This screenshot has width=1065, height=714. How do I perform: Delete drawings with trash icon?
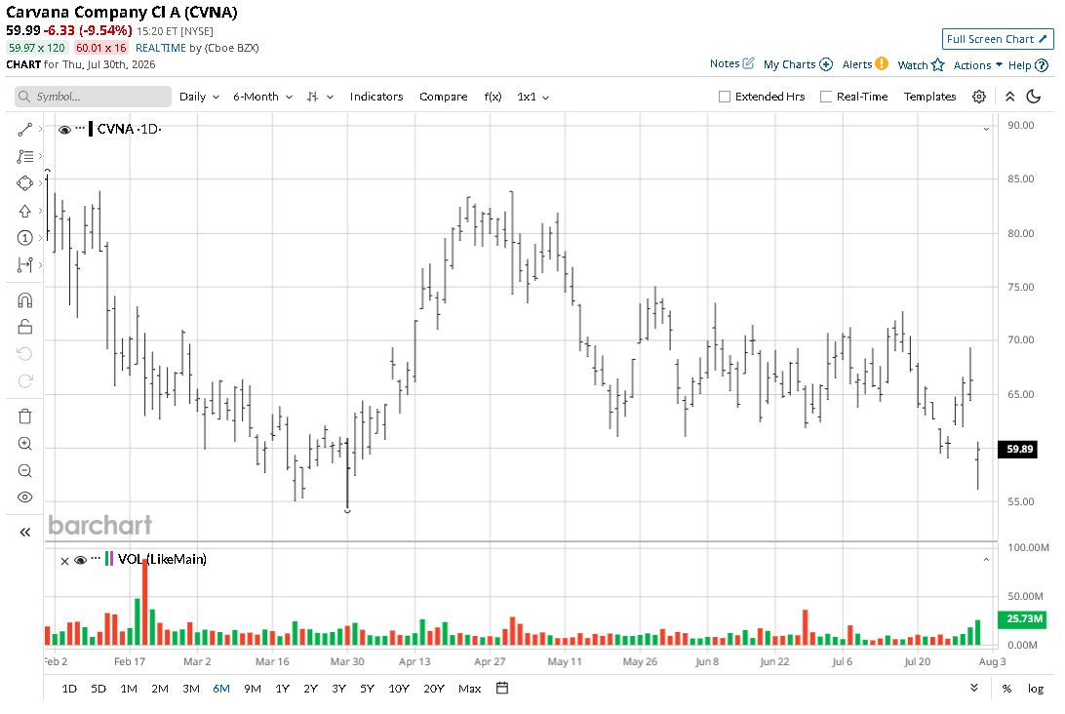(x=25, y=416)
